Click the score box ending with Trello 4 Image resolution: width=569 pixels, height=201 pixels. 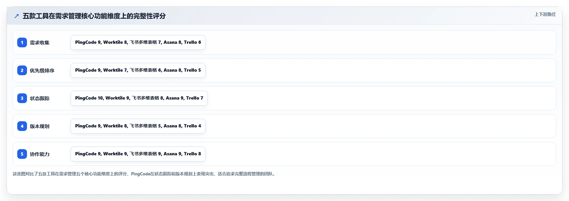[138, 126]
